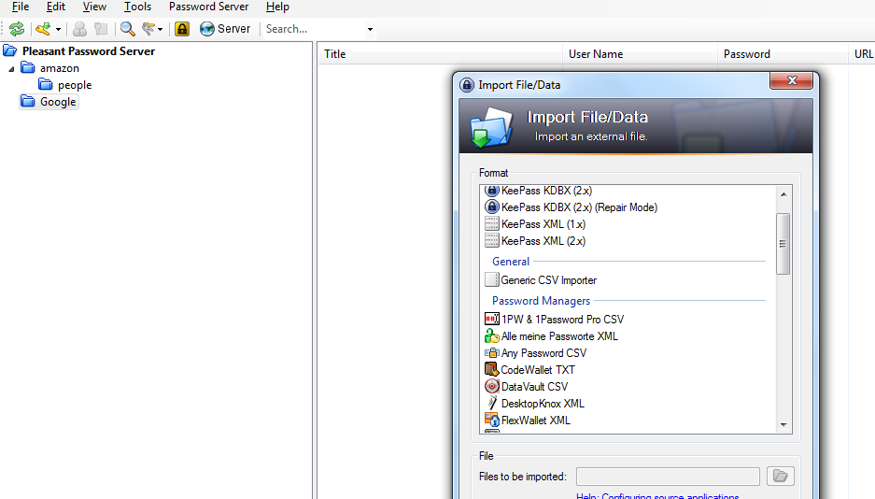Open the Help: Configuring source applications link
Viewport: 875px width, 499px height.
coord(657,495)
